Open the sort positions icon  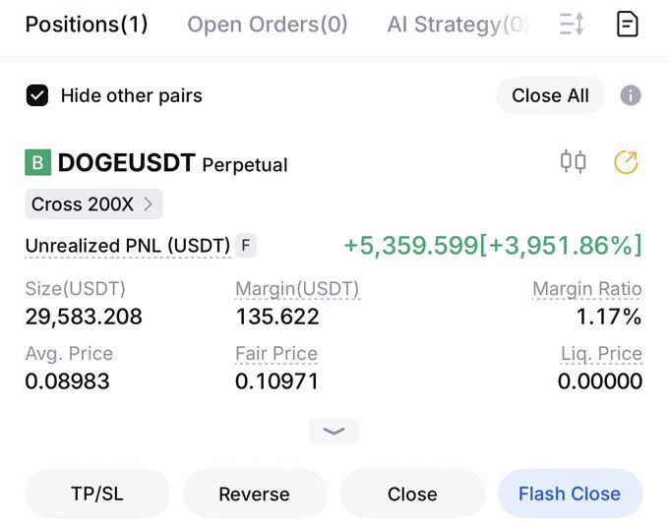pyautogui.click(x=572, y=25)
